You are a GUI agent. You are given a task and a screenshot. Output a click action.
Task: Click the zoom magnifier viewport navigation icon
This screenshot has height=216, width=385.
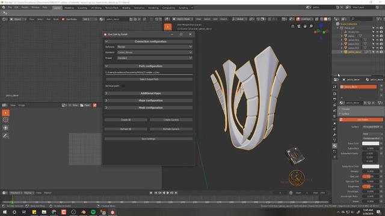(x=311, y=26)
